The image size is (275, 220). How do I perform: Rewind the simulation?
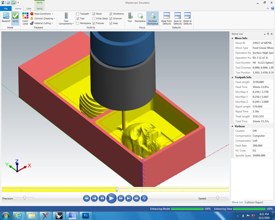pyautogui.click(x=102, y=199)
